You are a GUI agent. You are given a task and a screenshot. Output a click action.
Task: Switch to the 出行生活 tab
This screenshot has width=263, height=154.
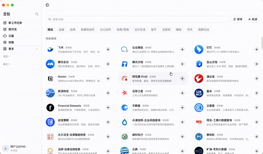(140, 29)
